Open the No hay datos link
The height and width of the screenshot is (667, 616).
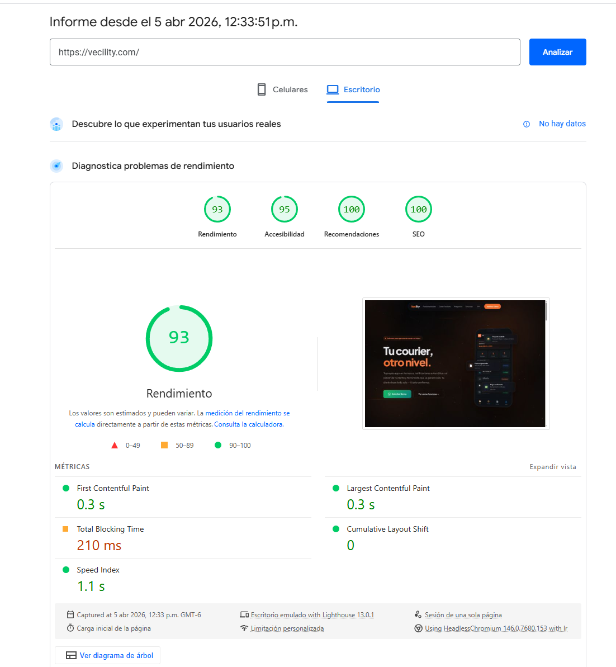point(562,124)
